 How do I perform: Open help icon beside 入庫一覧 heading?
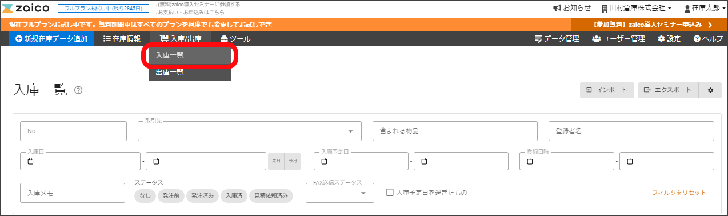78,90
